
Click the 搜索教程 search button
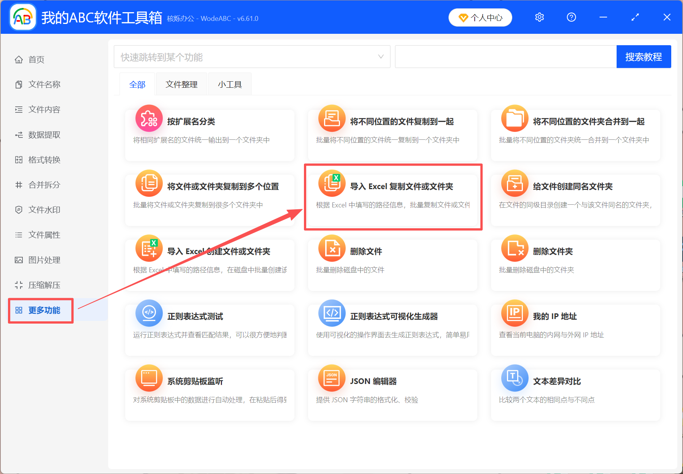pos(644,56)
